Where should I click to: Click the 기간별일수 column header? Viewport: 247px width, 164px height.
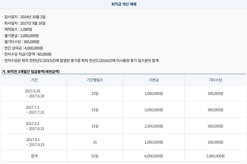[x=95, y=80]
